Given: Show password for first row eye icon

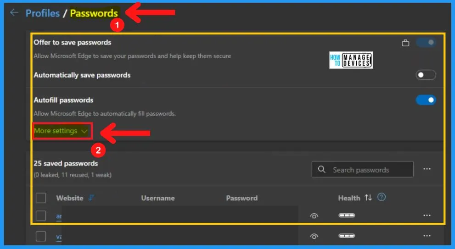Looking at the screenshot, I should [314, 216].
